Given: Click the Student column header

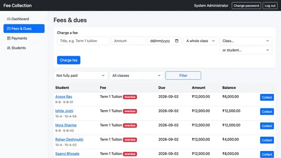Looking at the screenshot, I should click(62, 88).
